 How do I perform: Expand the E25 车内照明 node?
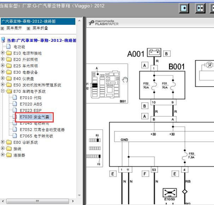pyautogui.click(x=2, y=66)
